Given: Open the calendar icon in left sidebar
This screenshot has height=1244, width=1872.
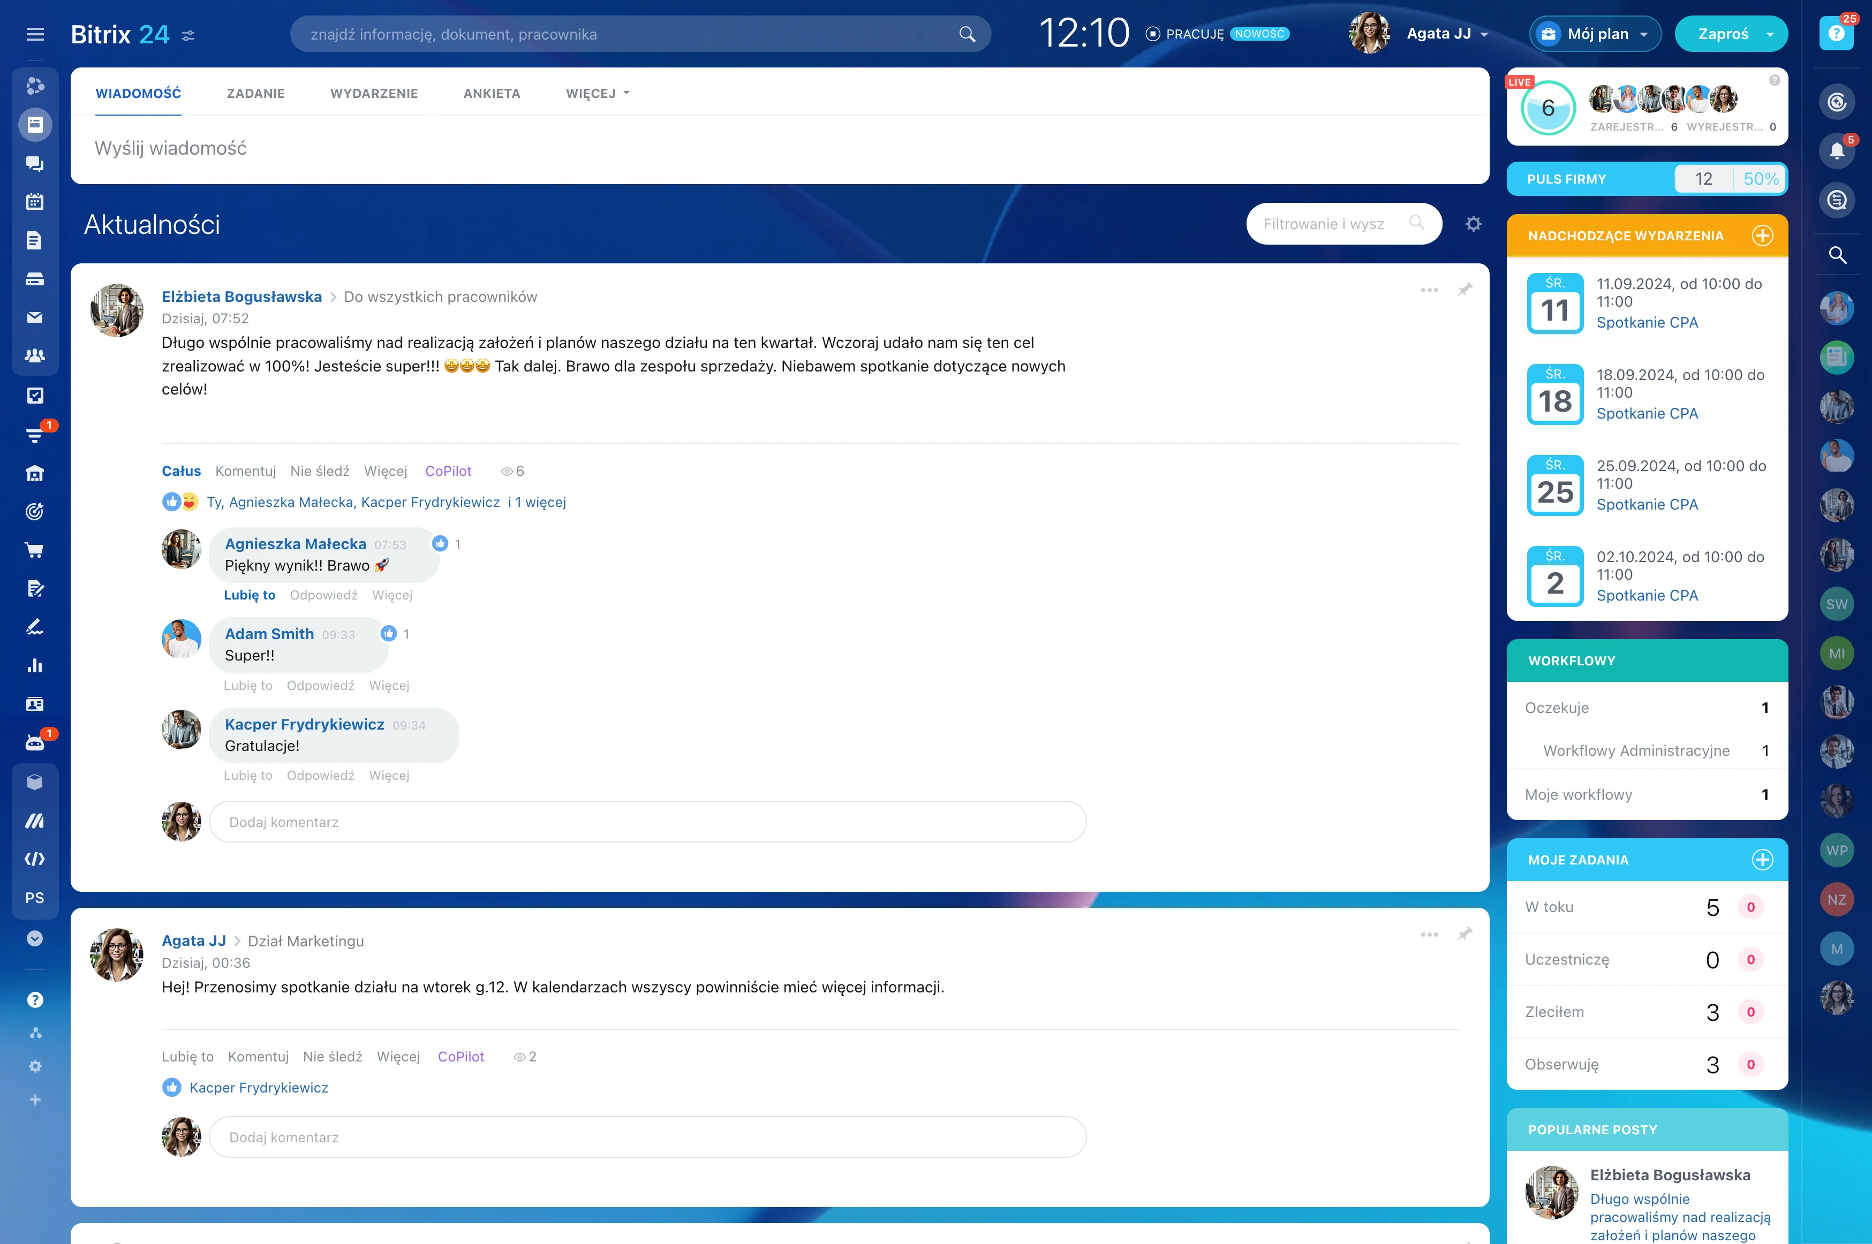Looking at the screenshot, I should pyautogui.click(x=34, y=201).
